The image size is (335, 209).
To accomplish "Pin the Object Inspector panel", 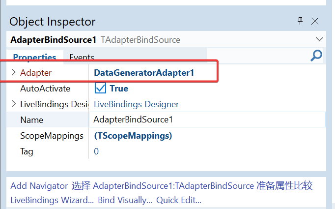I will [300, 21].
